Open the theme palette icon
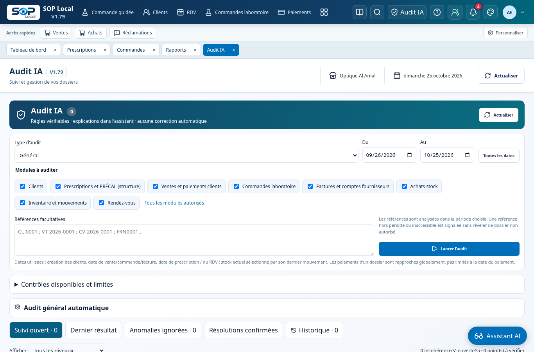Screen dimensions: 534x352 tap(491, 12)
